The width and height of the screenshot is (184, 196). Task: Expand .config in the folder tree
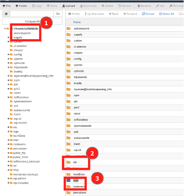(9, 54)
